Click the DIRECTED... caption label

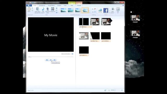click(95, 41)
